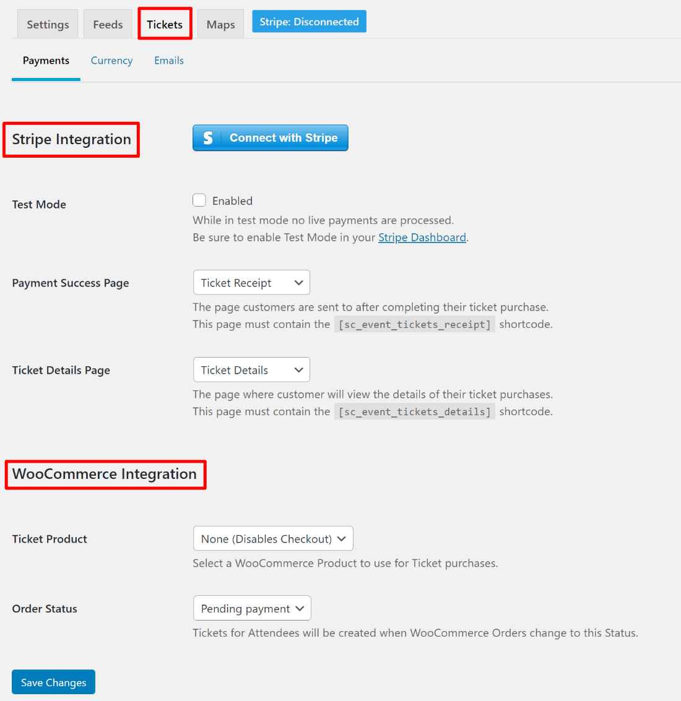Viewport: 681px width, 701px height.
Task: Click the Save Changes button
Action: tap(54, 682)
